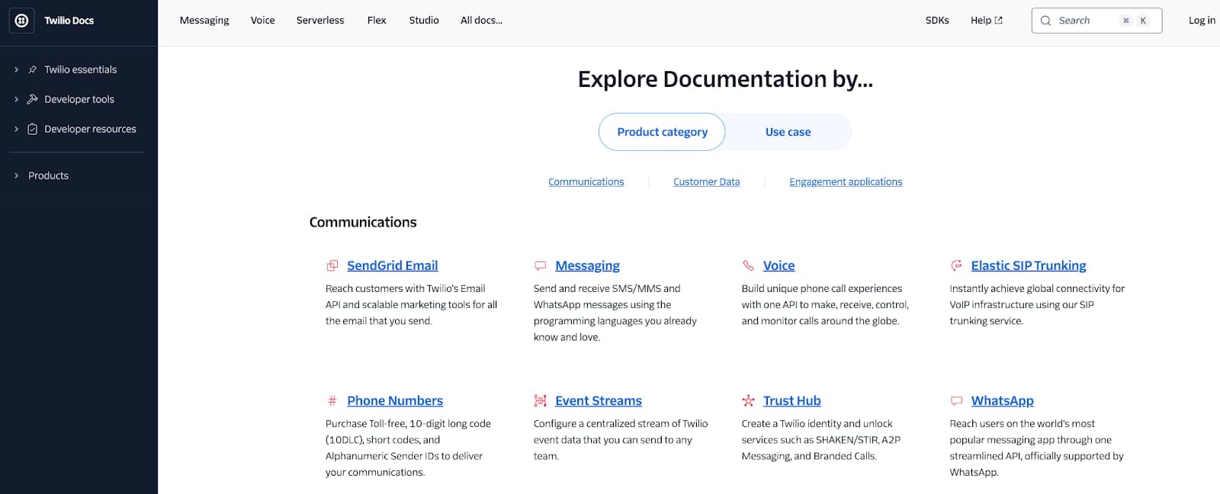Screen dimensions: 1220x494
Task: Click the phone icon beside Voice
Action: [x=748, y=265]
